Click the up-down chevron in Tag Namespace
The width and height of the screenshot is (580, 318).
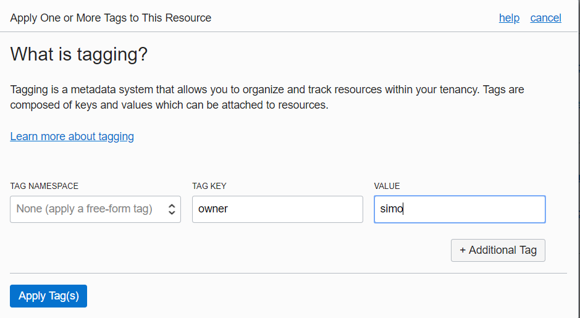(x=172, y=209)
